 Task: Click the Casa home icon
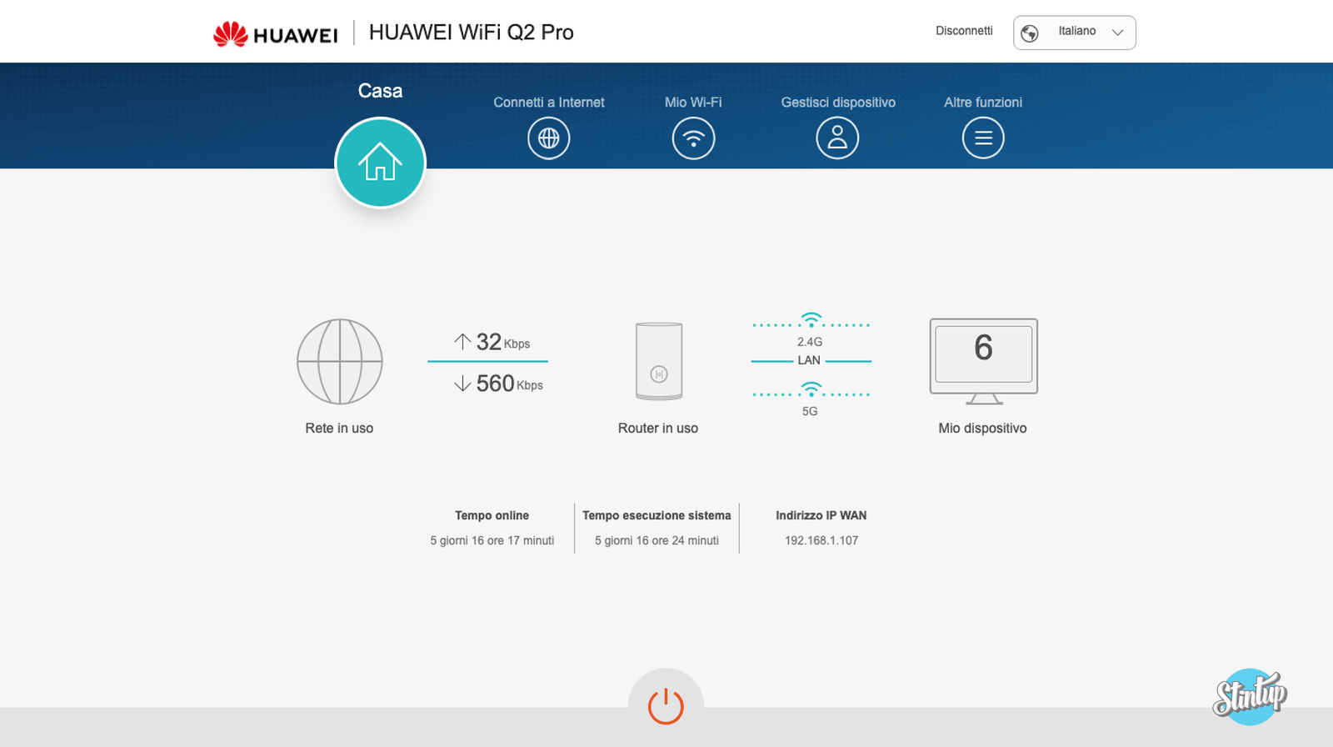pyautogui.click(x=380, y=163)
